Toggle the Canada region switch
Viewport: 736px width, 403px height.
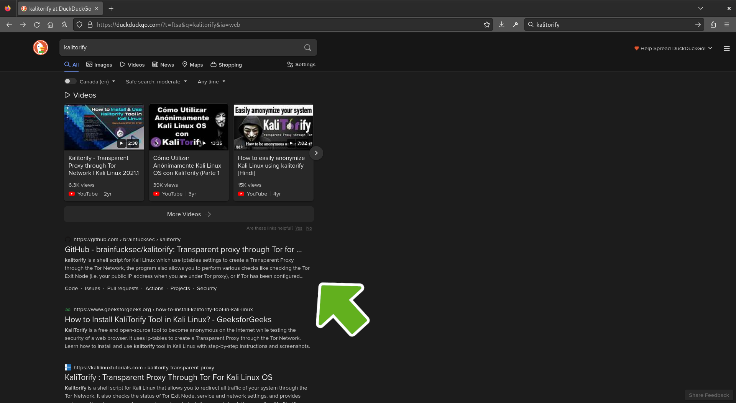click(x=70, y=81)
